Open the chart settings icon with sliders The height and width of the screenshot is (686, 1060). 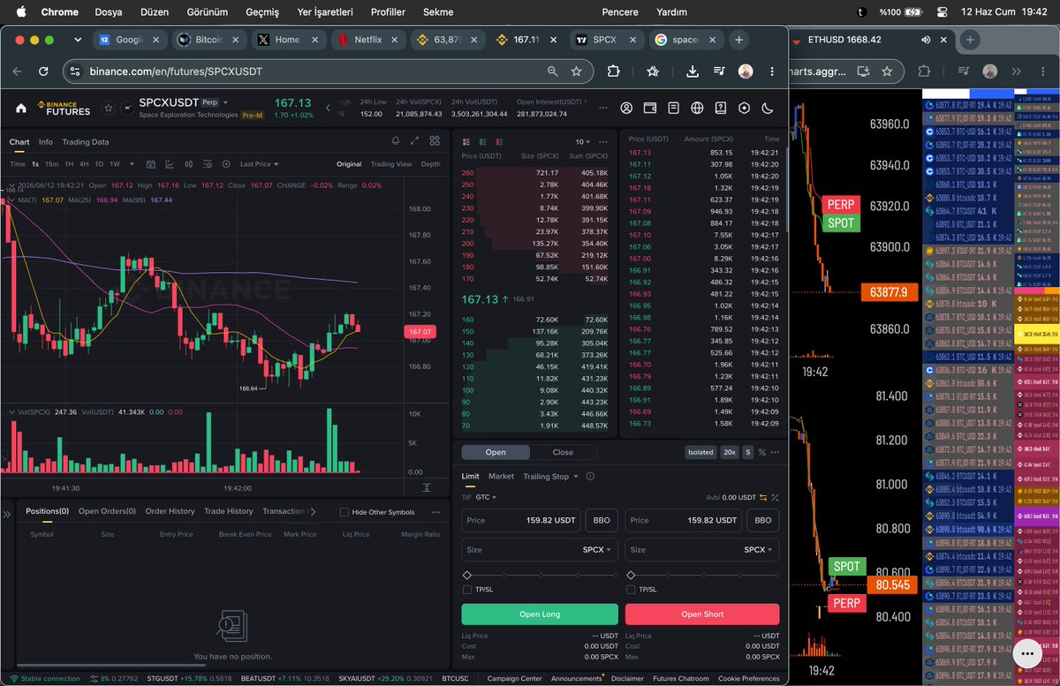click(207, 164)
